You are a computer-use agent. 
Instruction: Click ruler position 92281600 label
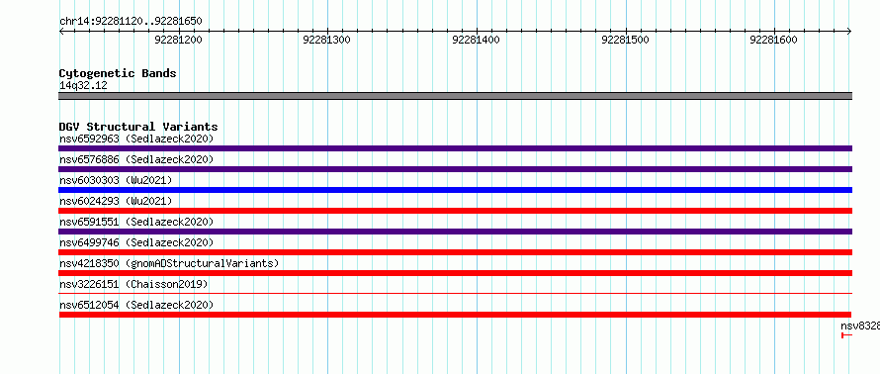point(774,40)
